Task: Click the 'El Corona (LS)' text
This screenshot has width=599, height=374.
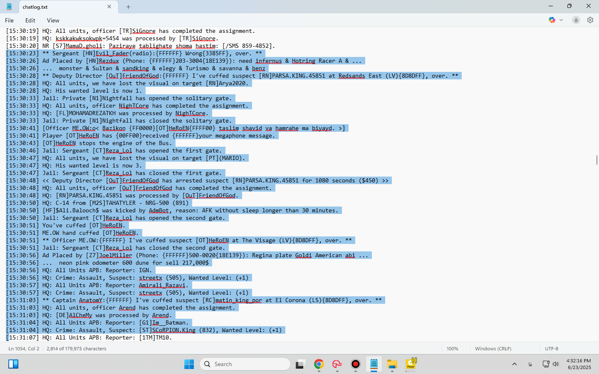Action: tap(298, 300)
